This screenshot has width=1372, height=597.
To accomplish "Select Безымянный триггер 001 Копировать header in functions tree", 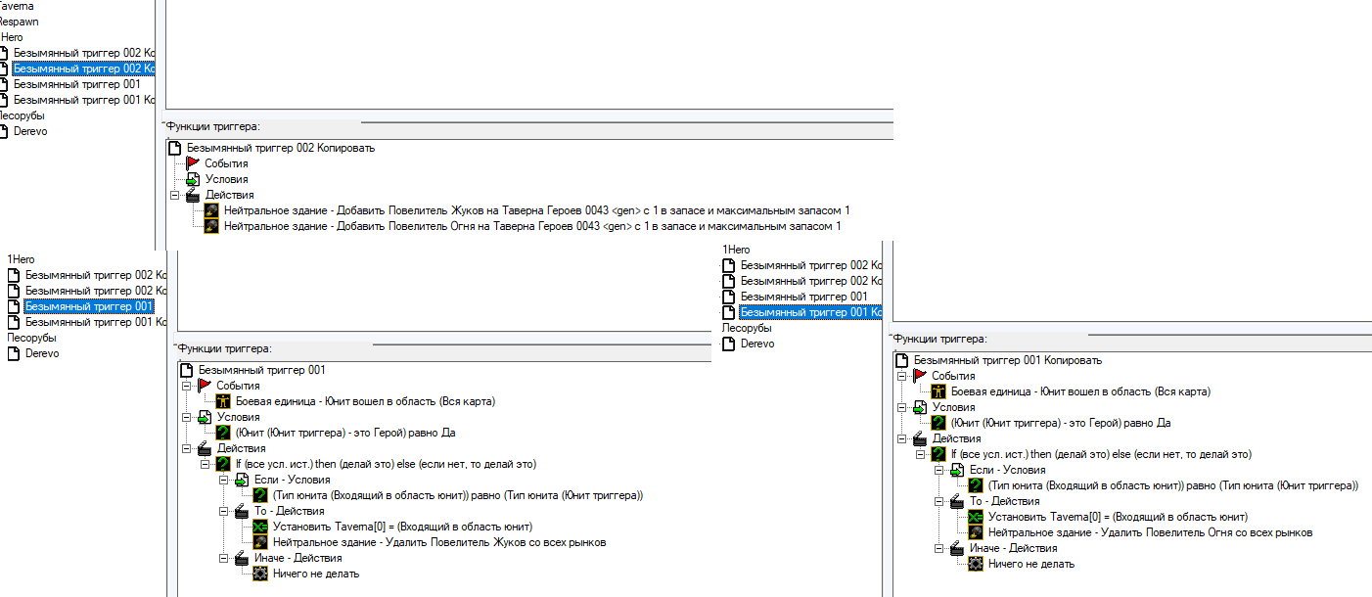I will (x=1008, y=360).
